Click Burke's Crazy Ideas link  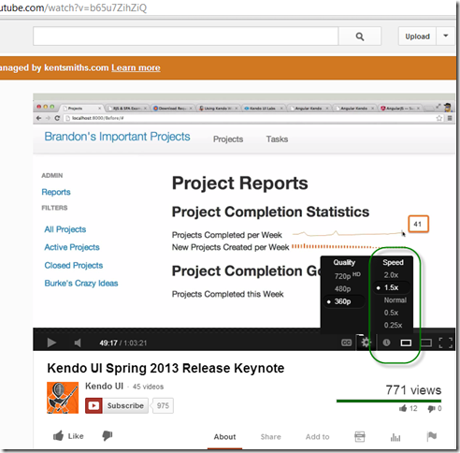coord(81,283)
